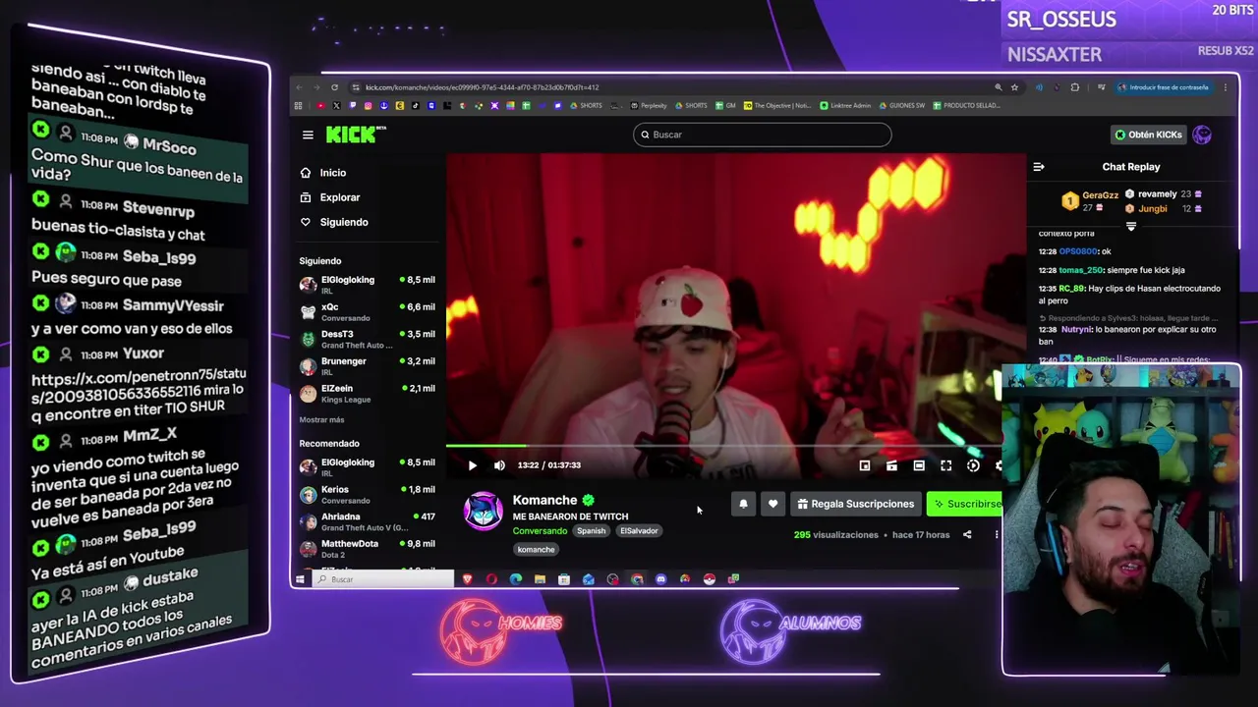Click the browser address bar

668,87
